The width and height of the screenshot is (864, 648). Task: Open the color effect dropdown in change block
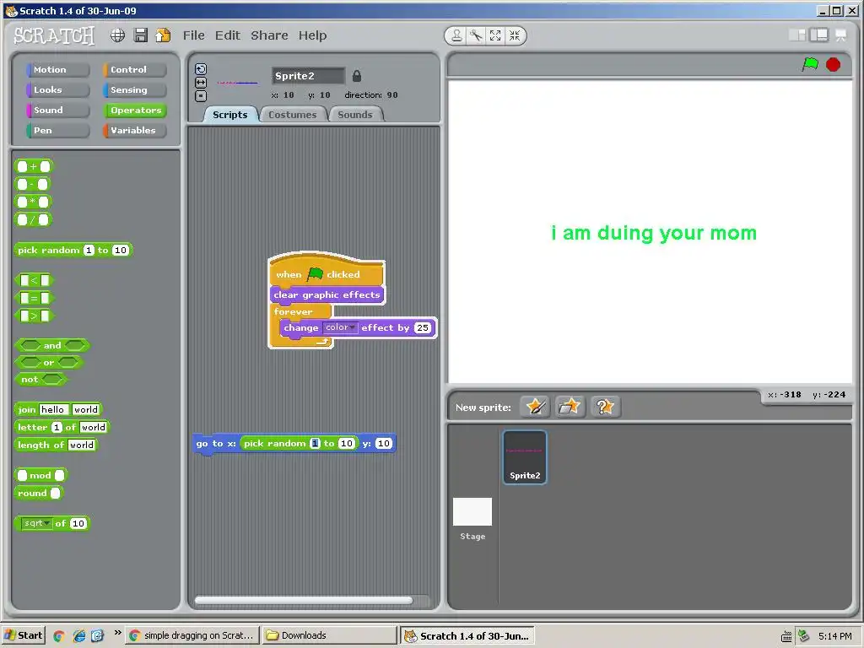(340, 327)
